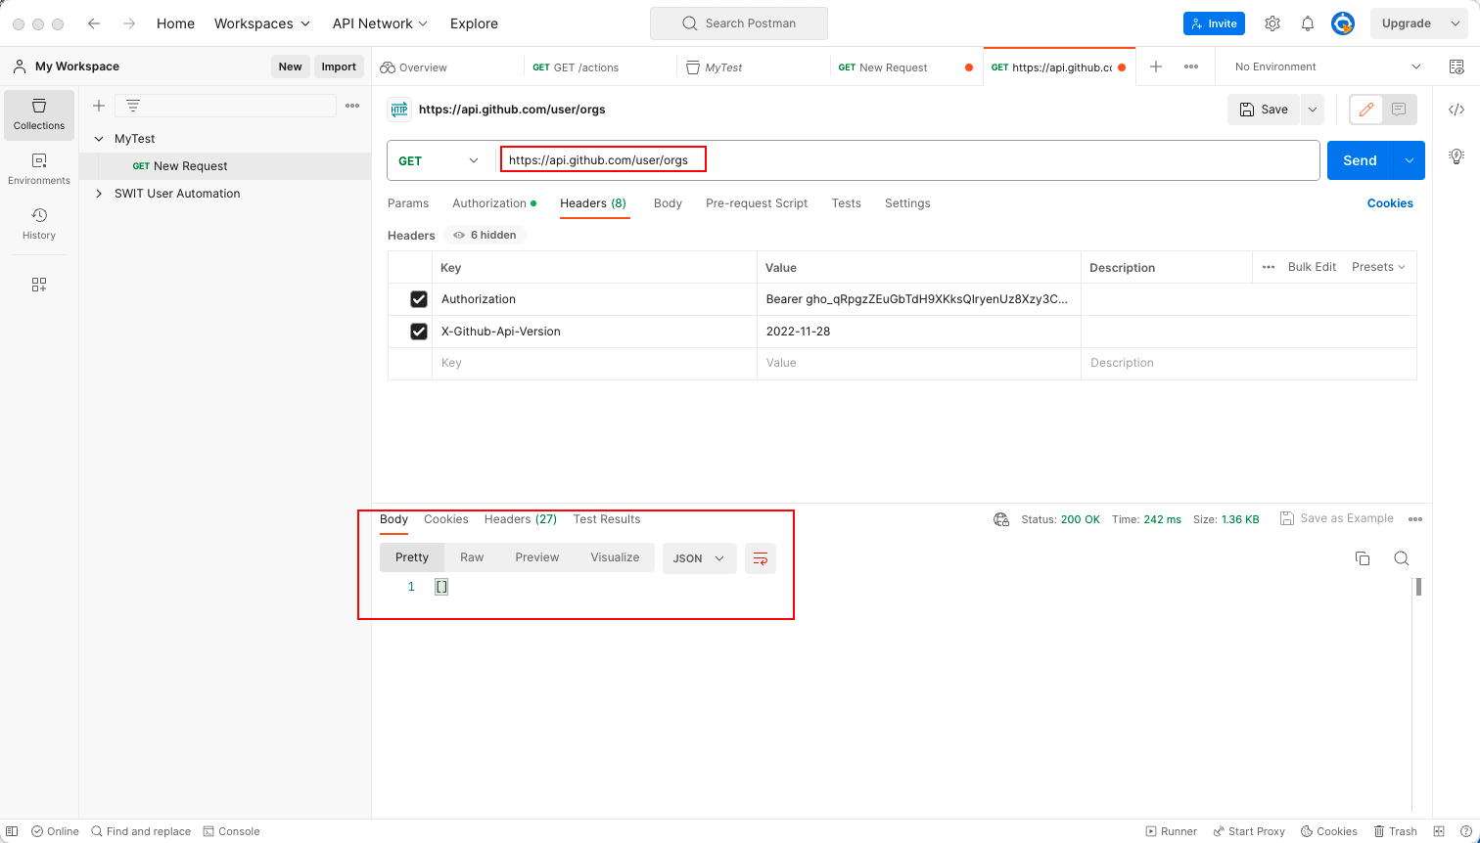Click the network globe icon near Status
This screenshot has height=843, width=1480.
pos(1001,519)
